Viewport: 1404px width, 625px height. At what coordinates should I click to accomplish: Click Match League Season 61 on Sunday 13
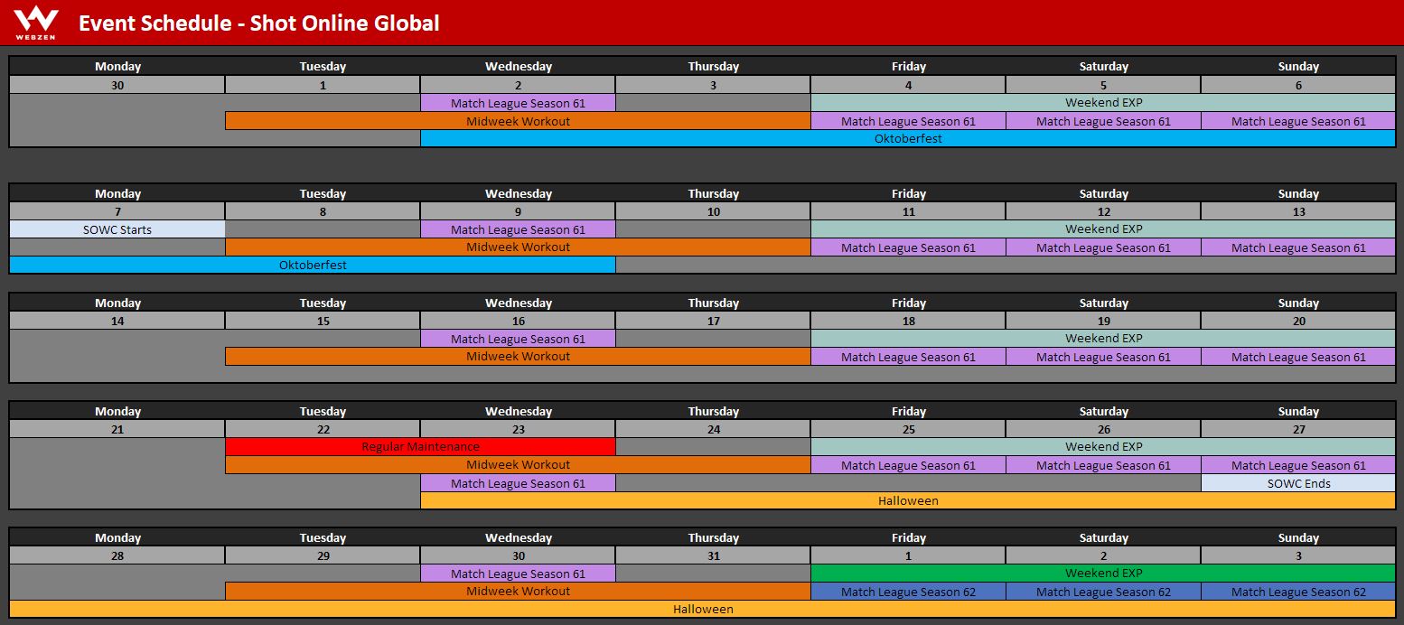(x=1298, y=247)
